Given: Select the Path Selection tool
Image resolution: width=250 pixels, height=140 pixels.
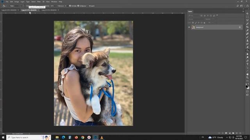Looking at the screenshot, I should click(x=247, y=67).
